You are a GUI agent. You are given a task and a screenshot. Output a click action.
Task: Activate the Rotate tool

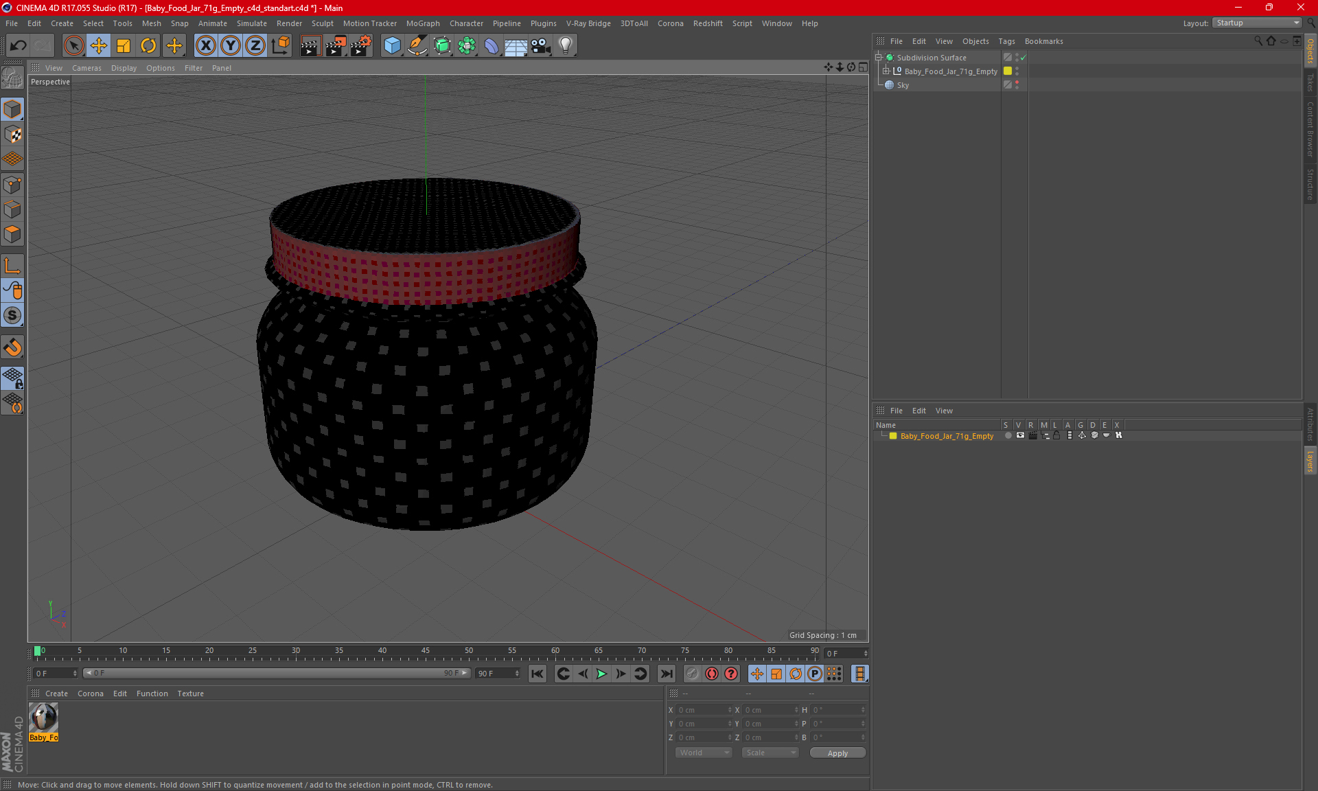pyautogui.click(x=148, y=45)
